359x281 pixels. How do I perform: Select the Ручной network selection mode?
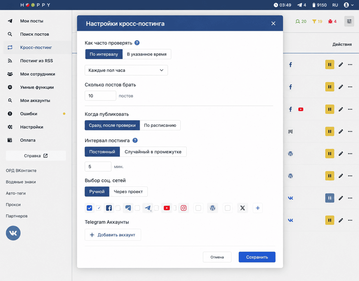[x=97, y=192]
